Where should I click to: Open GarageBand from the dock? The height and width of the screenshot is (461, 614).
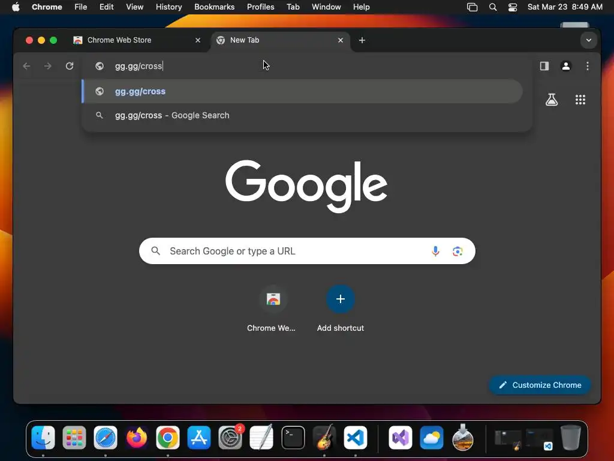pos(324,438)
